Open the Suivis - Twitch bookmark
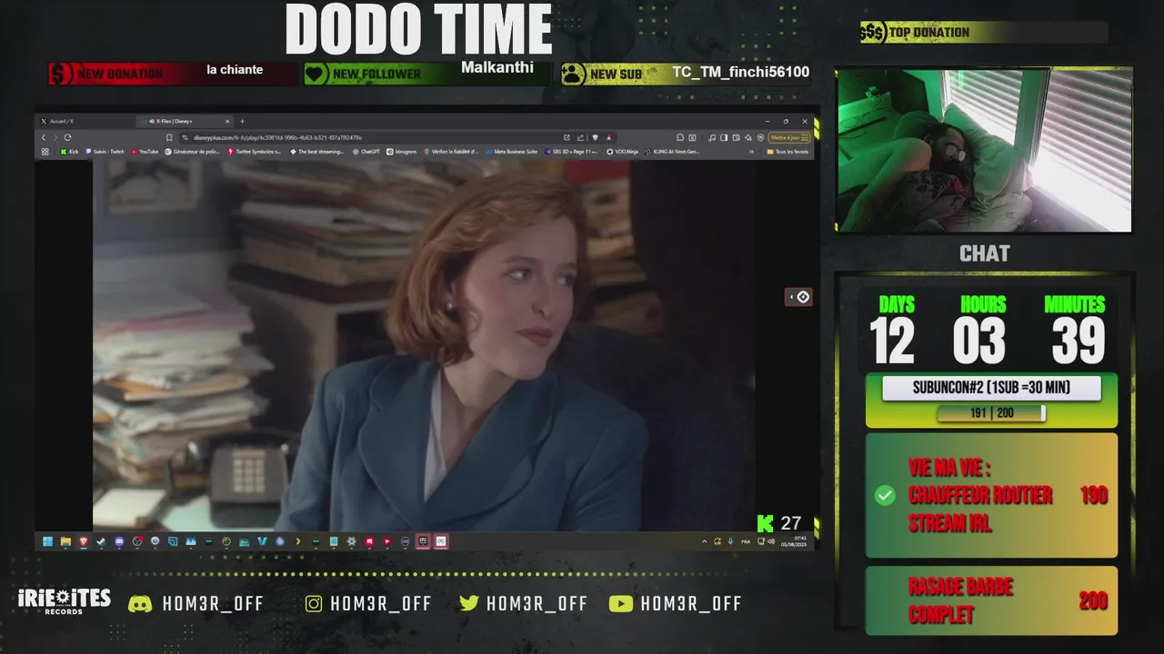 pyautogui.click(x=105, y=152)
